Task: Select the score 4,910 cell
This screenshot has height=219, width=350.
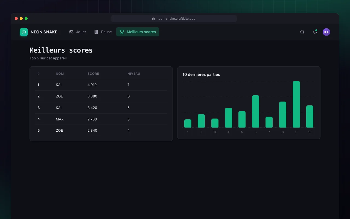Action: click(x=92, y=85)
